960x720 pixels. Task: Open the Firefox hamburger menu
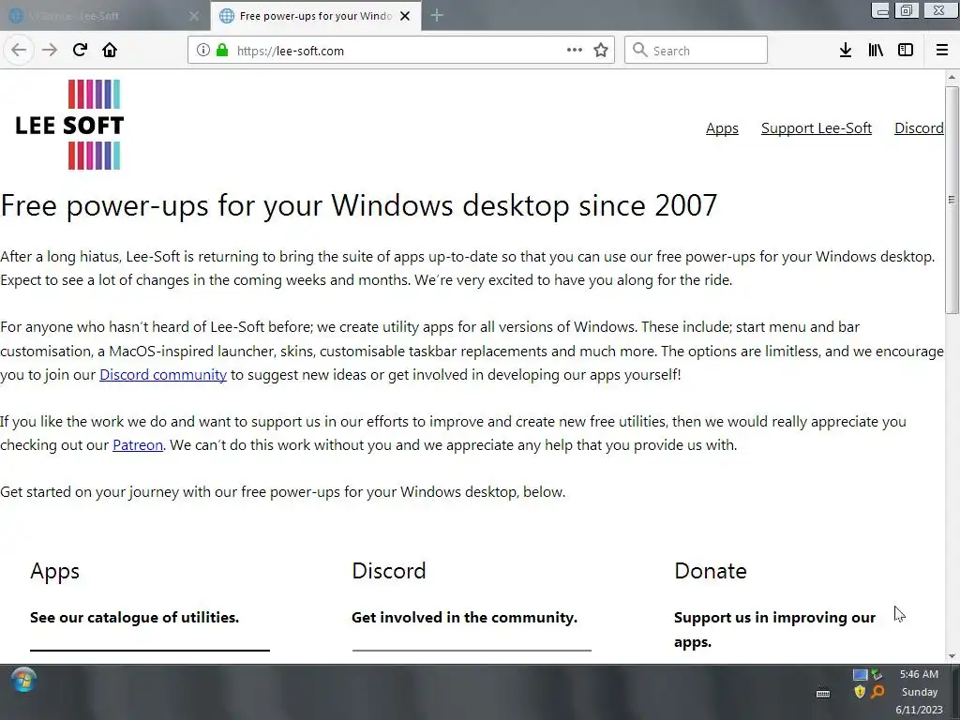(x=942, y=51)
